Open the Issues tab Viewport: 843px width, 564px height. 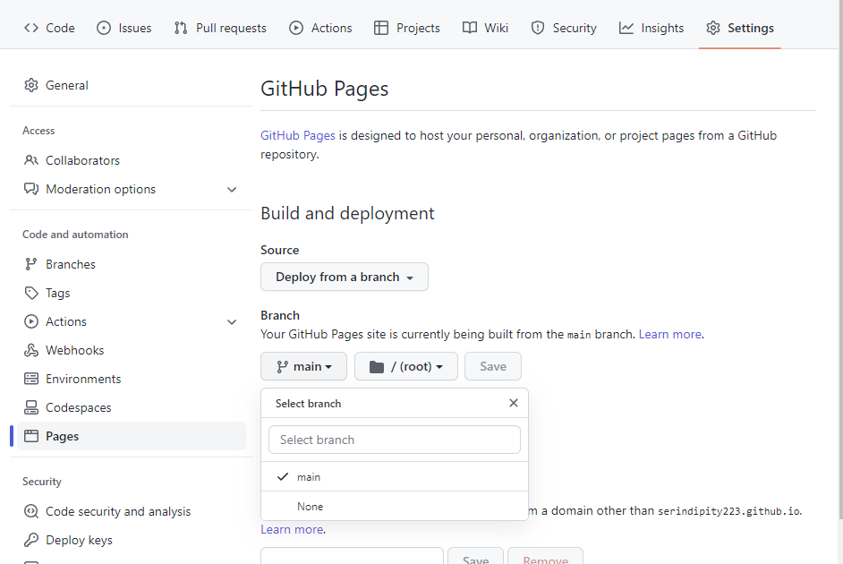pos(123,28)
